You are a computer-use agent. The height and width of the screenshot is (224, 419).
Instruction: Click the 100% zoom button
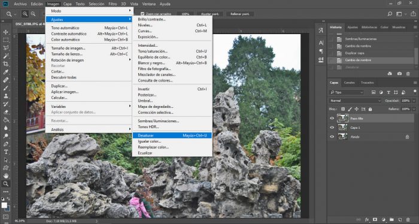tap(185, 14)
